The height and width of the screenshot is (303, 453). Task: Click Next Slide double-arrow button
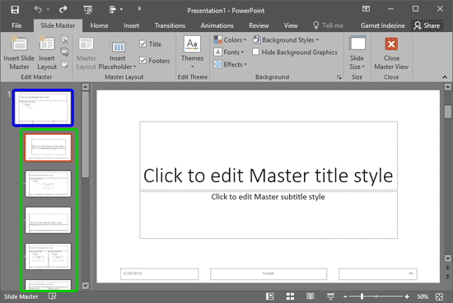(447, 277)
